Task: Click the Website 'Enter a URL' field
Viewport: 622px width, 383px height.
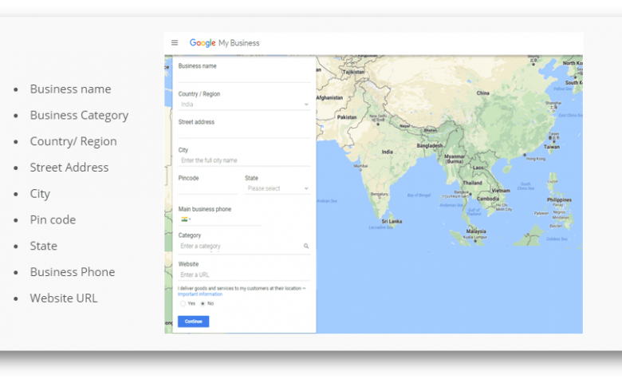Action: tap(243, 275)
